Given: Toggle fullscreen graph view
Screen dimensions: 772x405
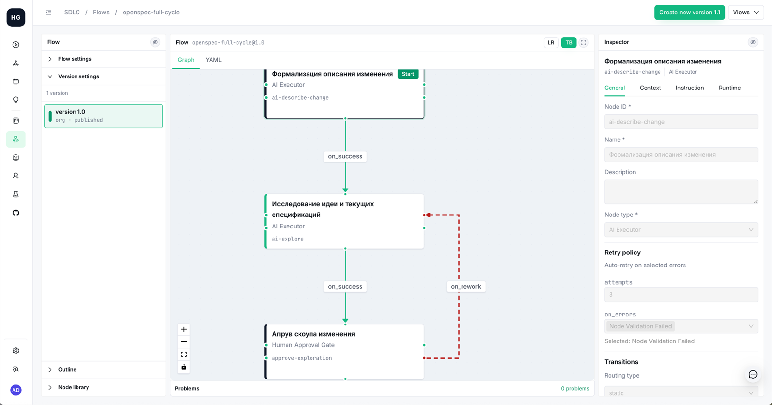Looking at the screenshot, I should 584,43.
